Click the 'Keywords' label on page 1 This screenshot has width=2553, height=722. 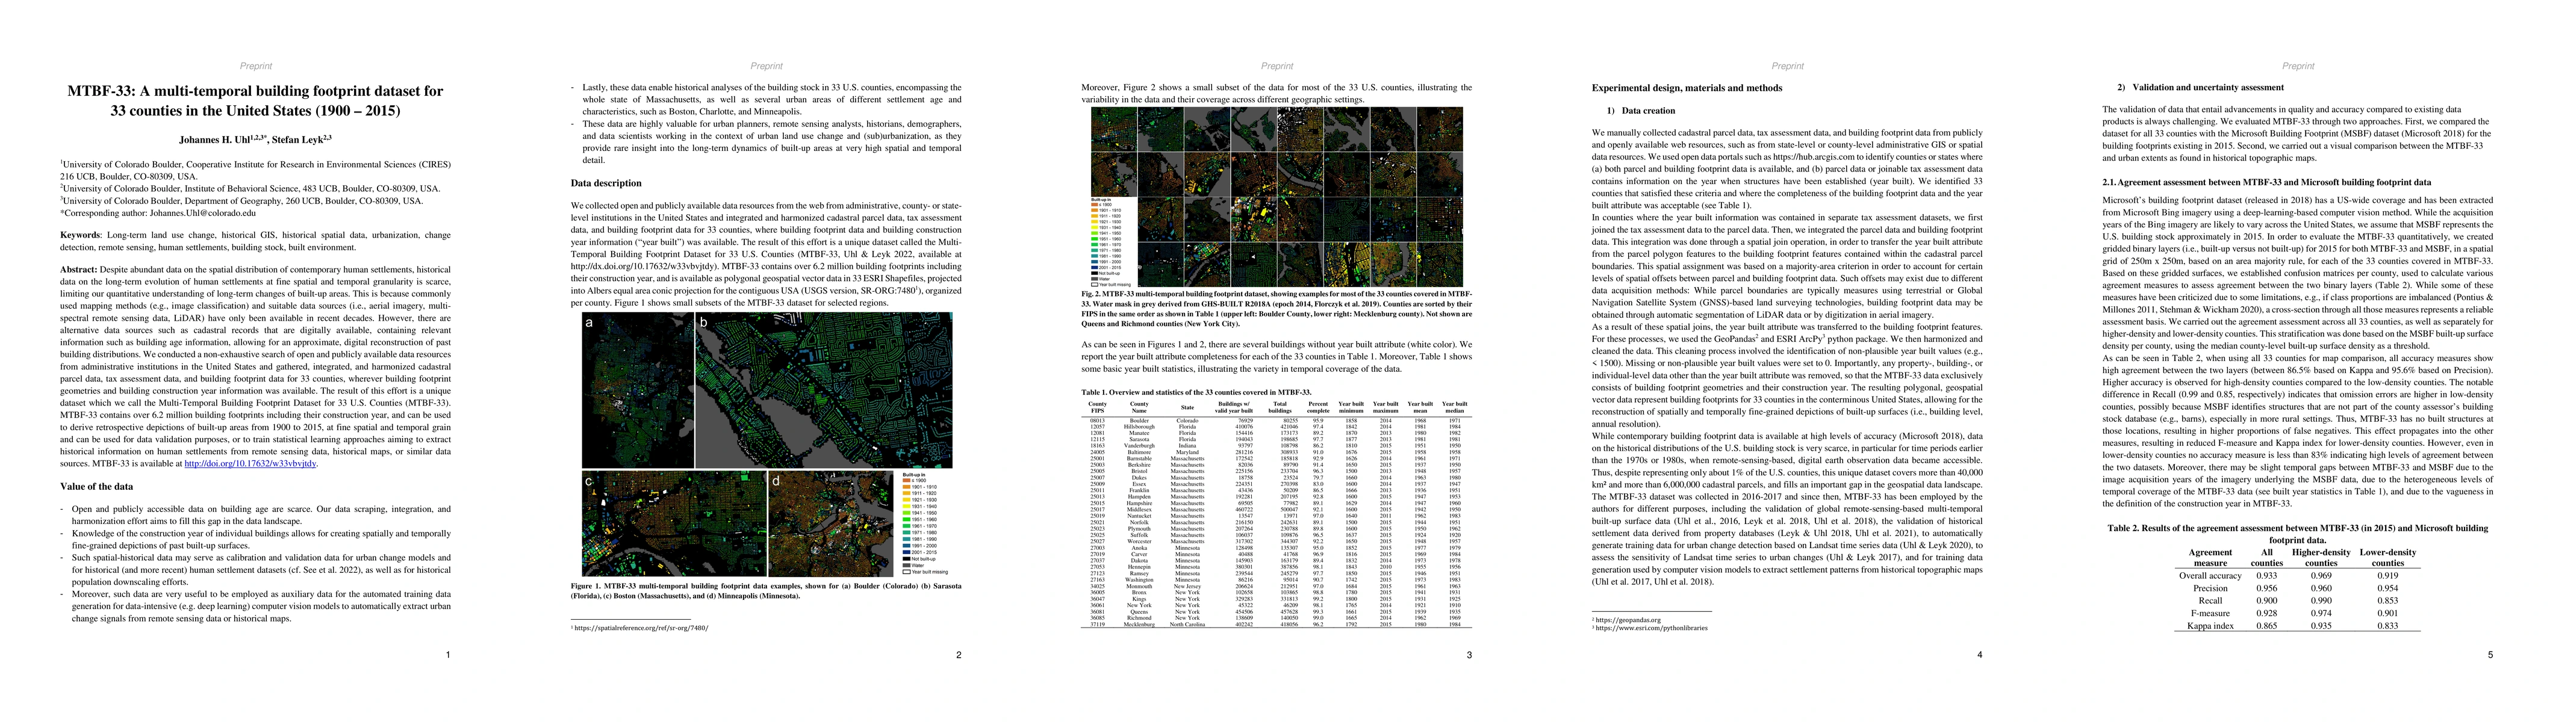[x=80, y=236]
